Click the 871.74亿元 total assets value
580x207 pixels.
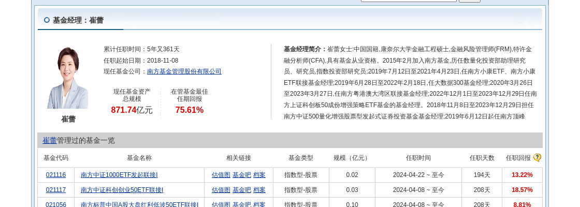pyautogui.click(x=132, y=110)
